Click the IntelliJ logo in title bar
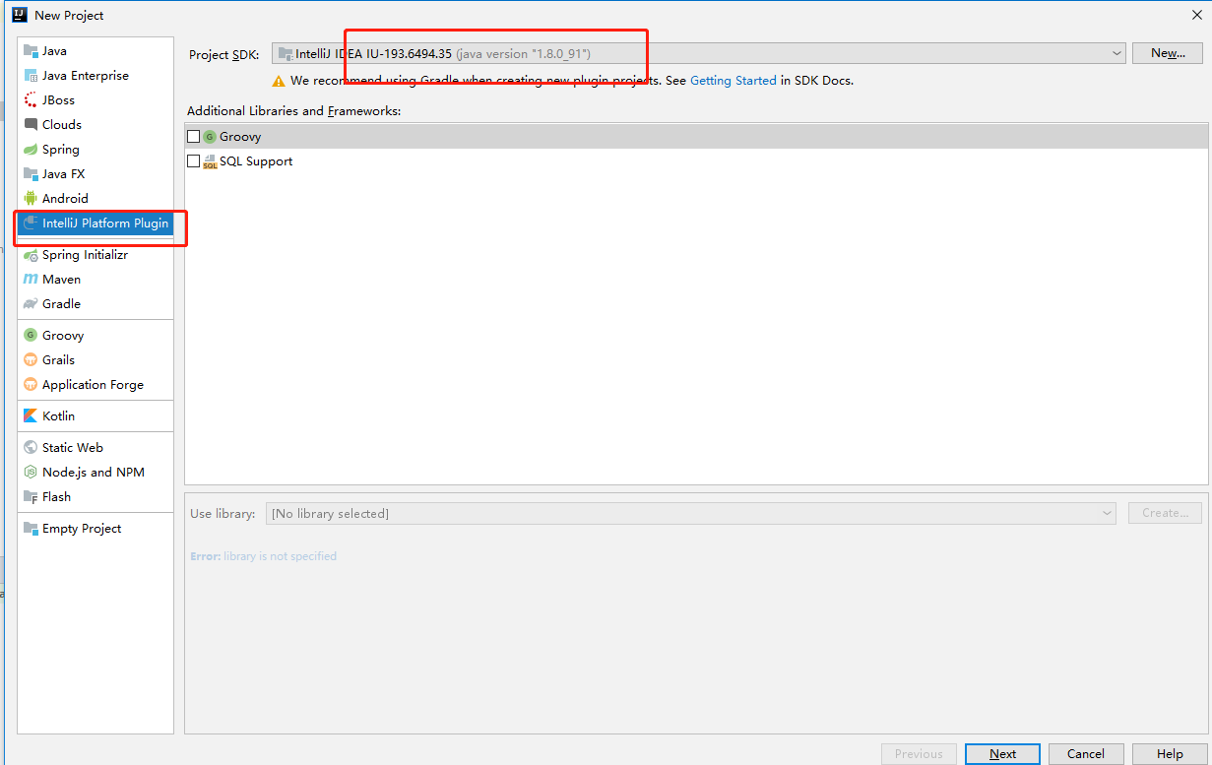 (19, 15)
